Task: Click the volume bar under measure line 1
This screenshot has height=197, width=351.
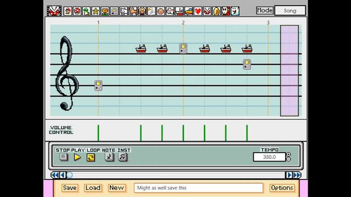Action: click(98, 133)
